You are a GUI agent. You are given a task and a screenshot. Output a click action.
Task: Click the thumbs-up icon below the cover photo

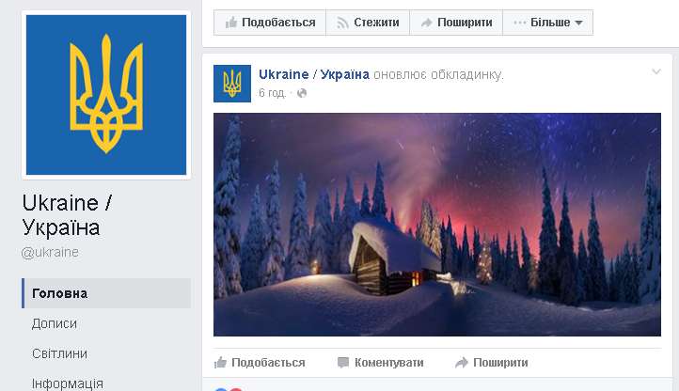[x=220, y=363]
